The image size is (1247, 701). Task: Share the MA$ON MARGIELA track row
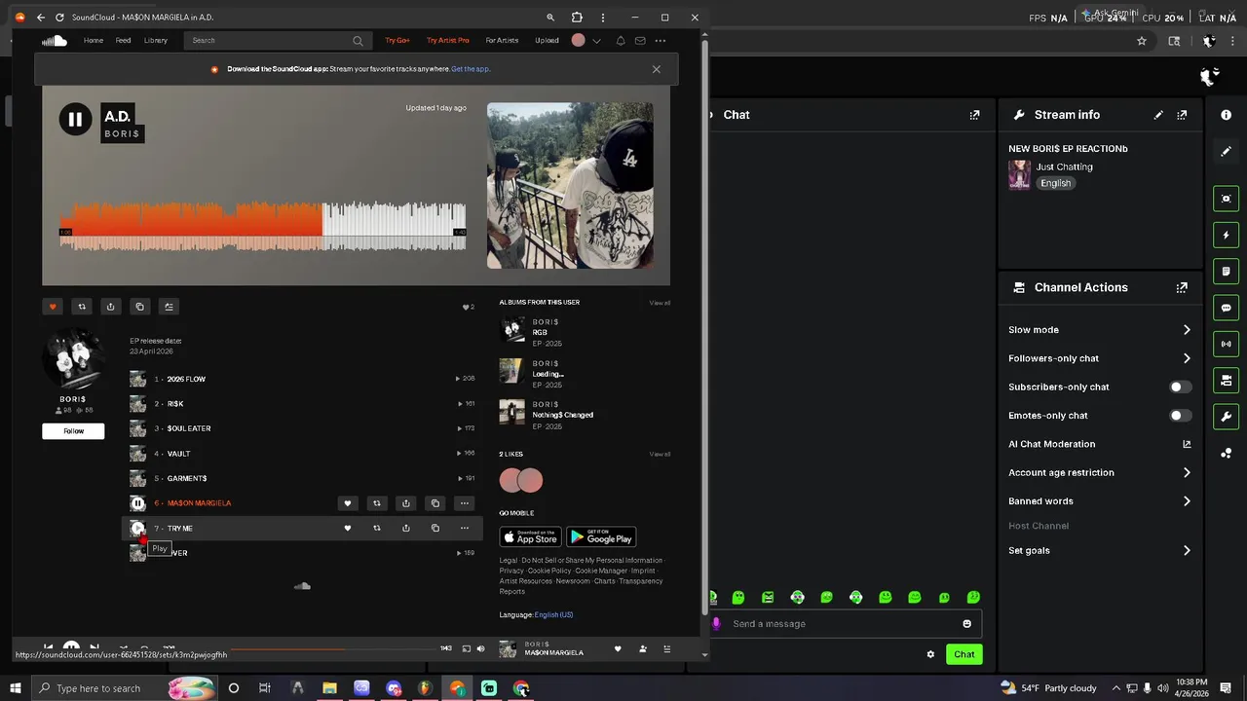coord(406,503)
